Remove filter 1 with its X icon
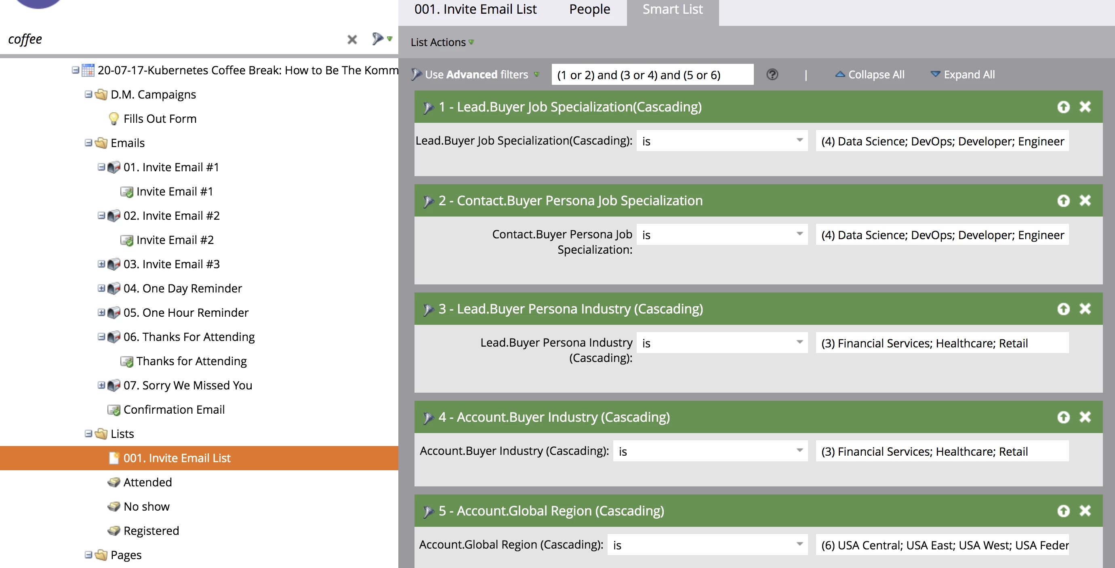This screenshot has height=568, width=1115. click(1085, 107)
